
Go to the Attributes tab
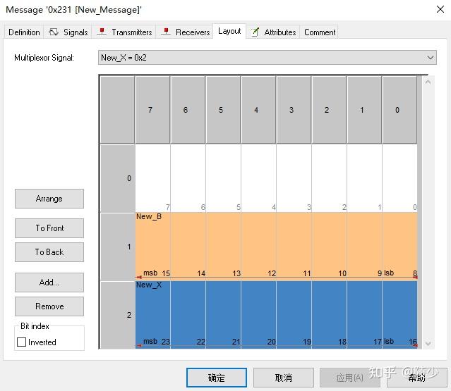(x=273, y=32)
